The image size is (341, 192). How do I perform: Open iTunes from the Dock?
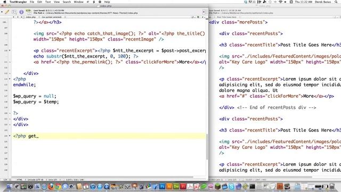pos(93,186)
